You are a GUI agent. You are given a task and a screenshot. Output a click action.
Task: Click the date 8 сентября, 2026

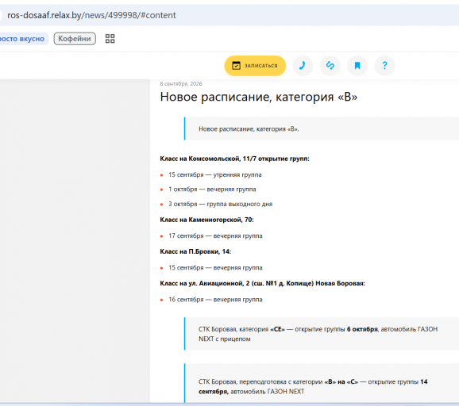point(181,84)
